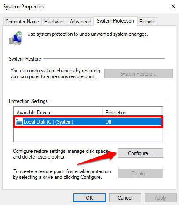This screenshot has height=205, width=179.
Task: Close the System Properties dialog
Action: (173, 6)
